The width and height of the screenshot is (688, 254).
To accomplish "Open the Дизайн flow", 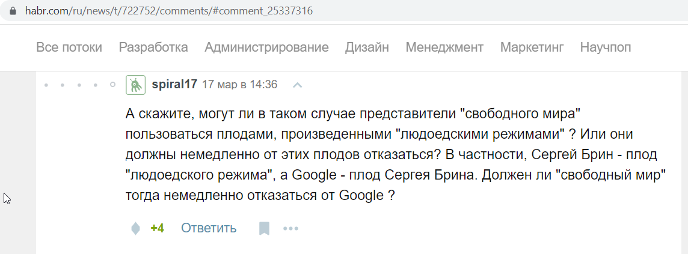I will pos(367,47).
